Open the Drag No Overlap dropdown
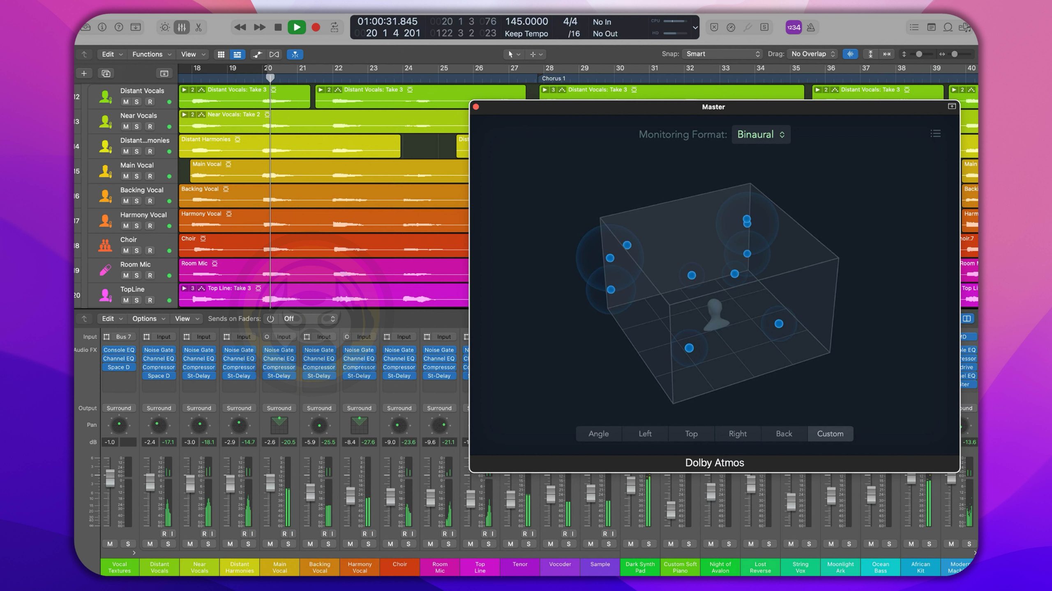This screenshot has height=591, width=1052. [813, 54]
